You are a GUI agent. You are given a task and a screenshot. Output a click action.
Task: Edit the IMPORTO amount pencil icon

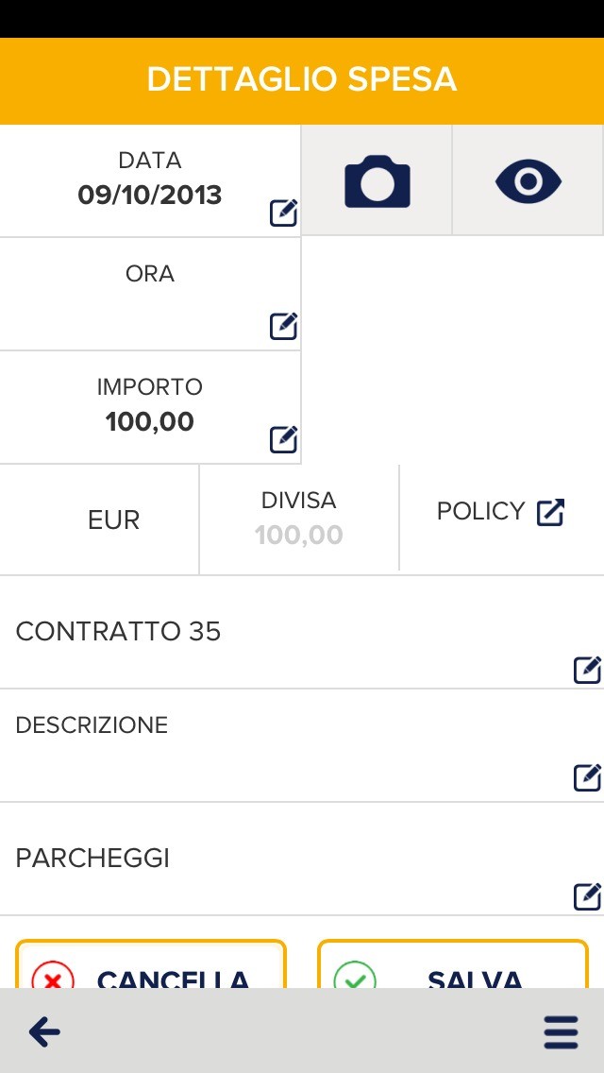[x=283, y=440]
